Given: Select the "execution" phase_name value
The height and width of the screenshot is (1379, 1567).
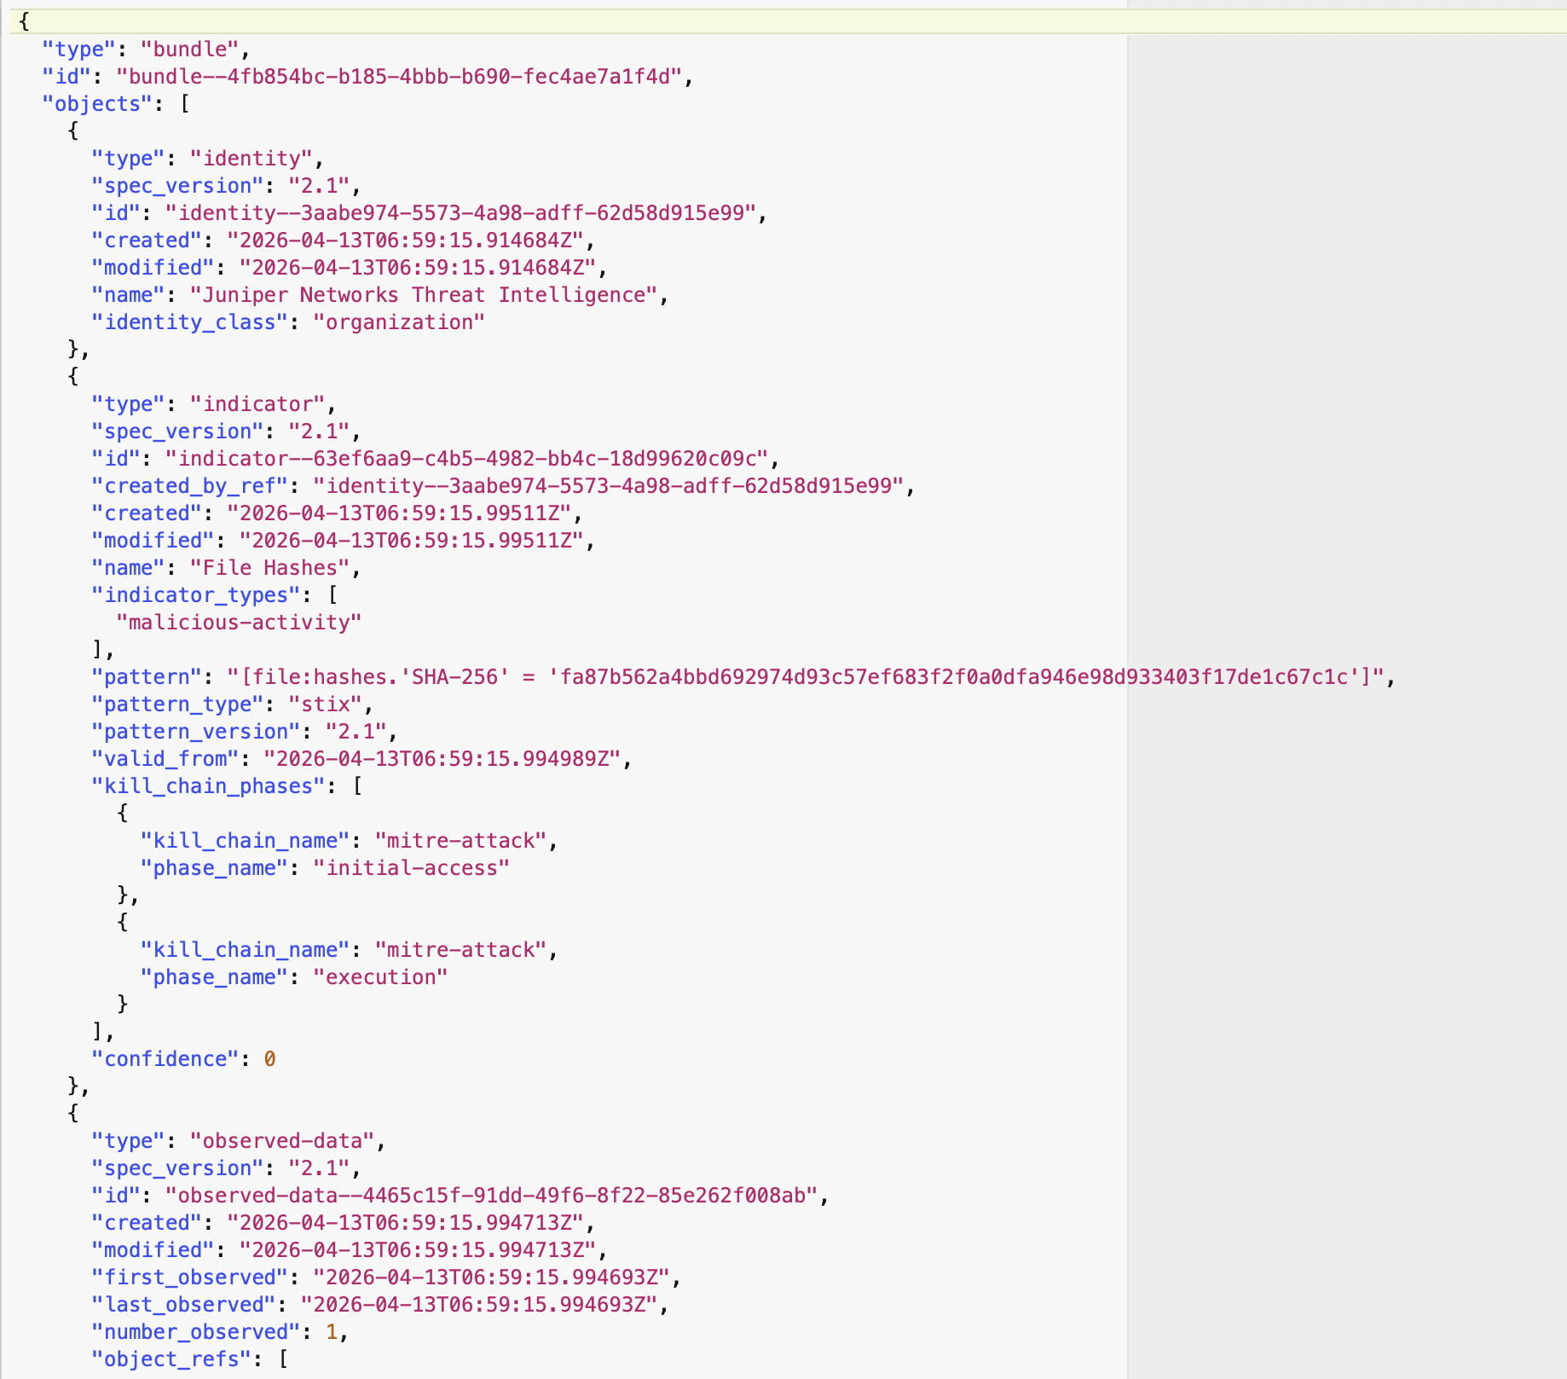Looking at the screenshot, I should tap(381, 976).
